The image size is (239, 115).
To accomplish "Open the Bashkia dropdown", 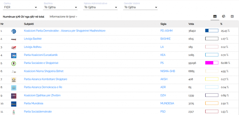I will tap(60, 7).
